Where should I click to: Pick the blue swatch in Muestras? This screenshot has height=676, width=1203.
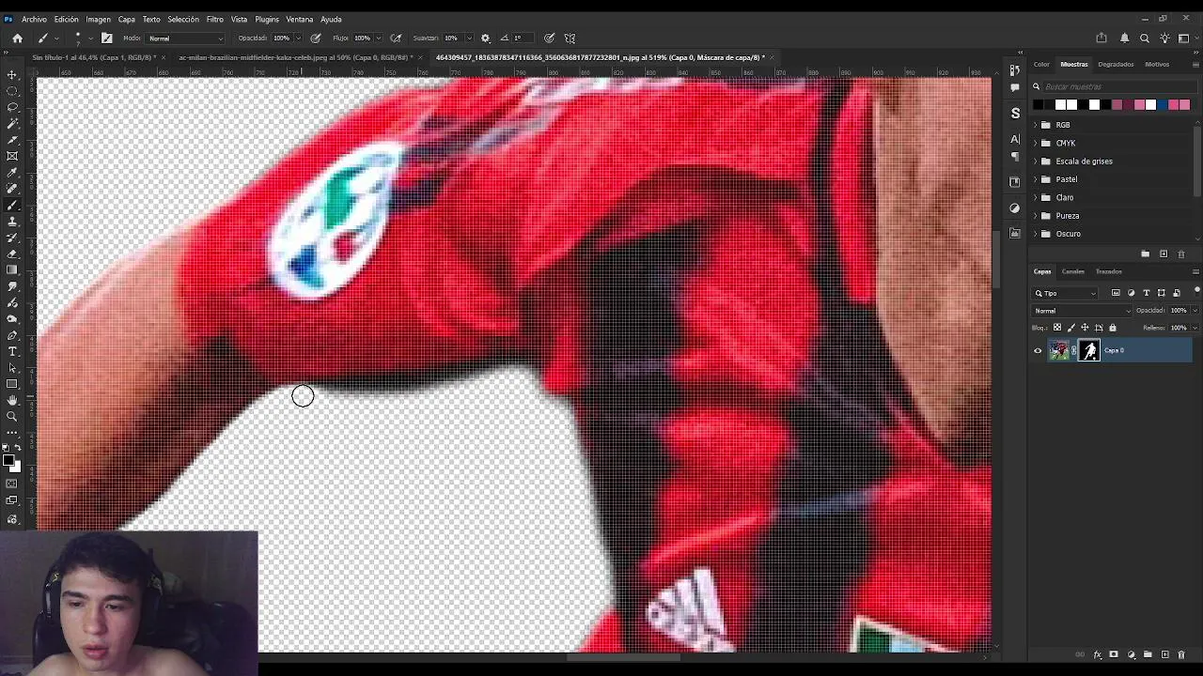1162,104
